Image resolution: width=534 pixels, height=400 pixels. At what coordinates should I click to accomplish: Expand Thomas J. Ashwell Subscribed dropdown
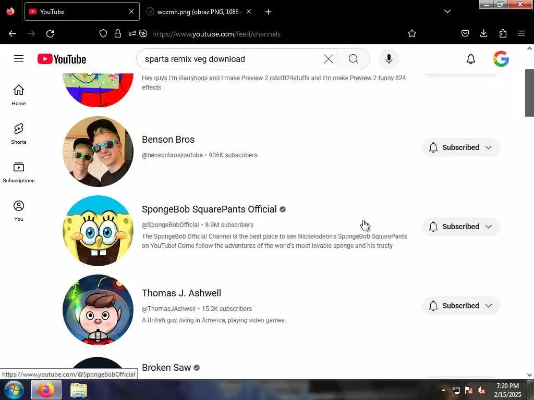click(x=461, y=306)
